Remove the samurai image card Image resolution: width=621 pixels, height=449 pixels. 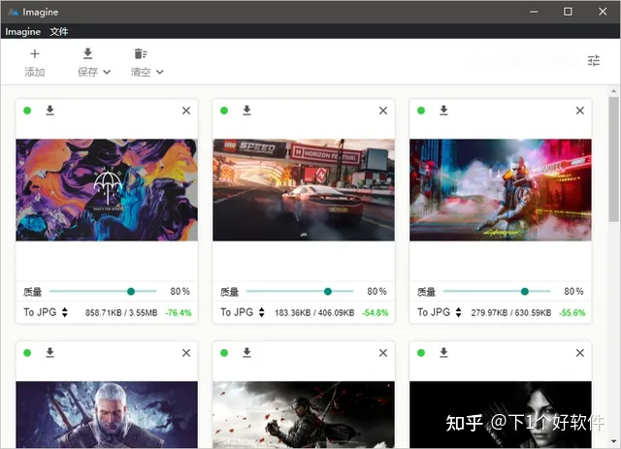[383, 353]
